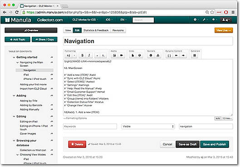Select the Navigation browser tab
Screen dimensions: 240x167
pos(39,6)
